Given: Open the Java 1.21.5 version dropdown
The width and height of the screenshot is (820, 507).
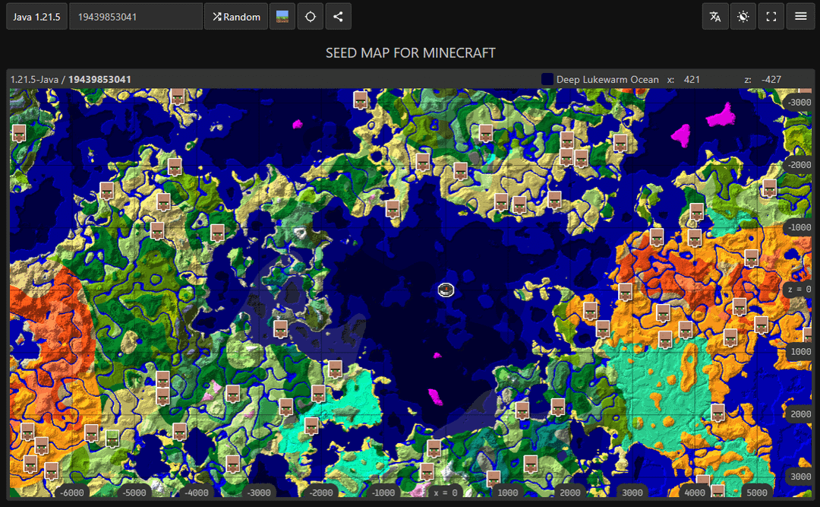Looking at the screenshot, I should tap(36, 17).
